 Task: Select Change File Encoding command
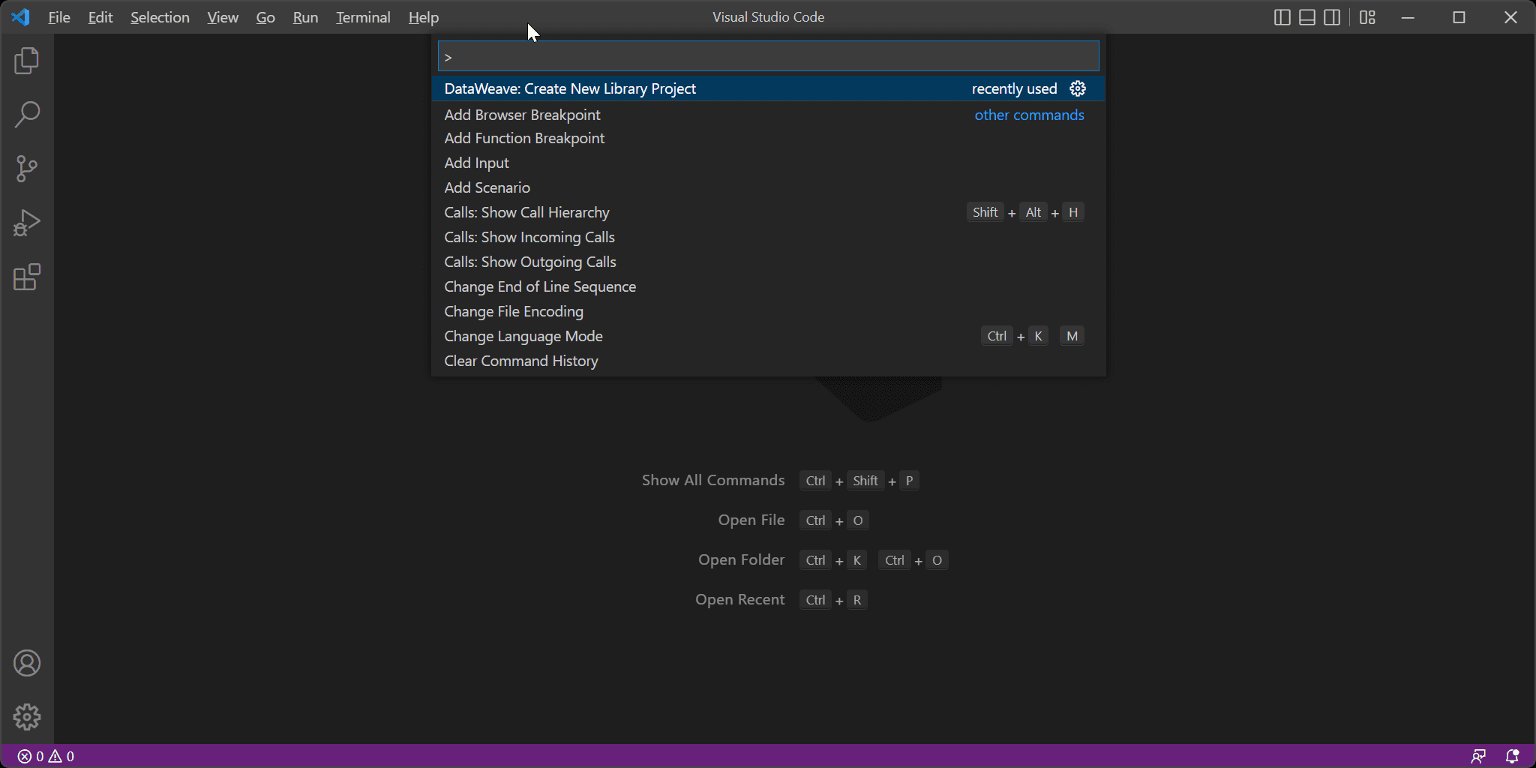coord(769,311)
